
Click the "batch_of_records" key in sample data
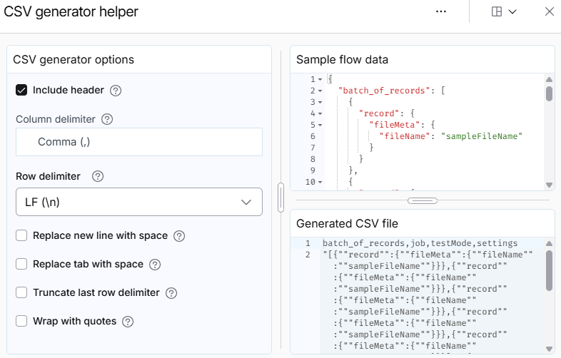[384, 91]
